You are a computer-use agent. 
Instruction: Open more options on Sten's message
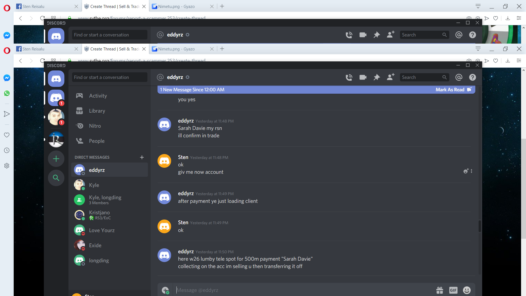coord(471,171)
